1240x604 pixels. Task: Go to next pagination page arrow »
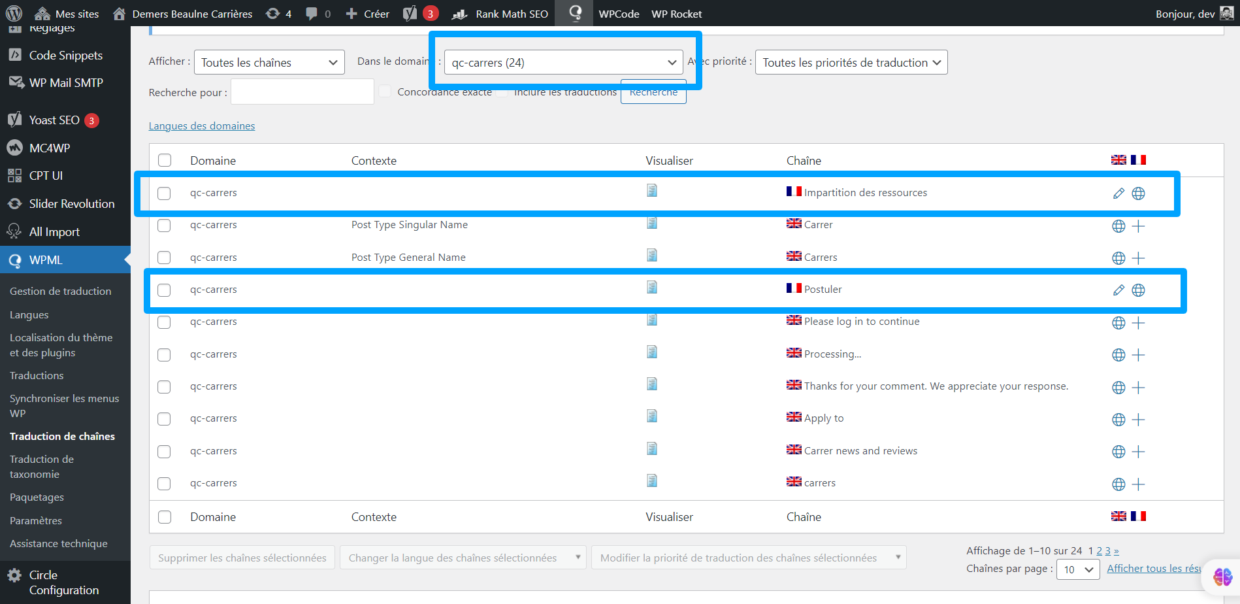(x=1116, y=551)
